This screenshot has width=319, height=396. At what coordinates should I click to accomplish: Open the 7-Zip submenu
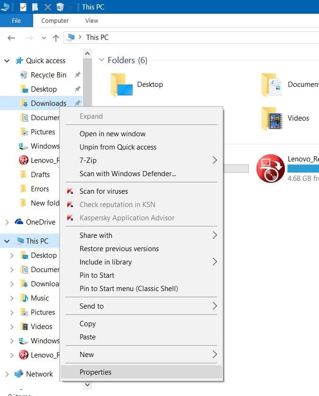coord(141,160)
